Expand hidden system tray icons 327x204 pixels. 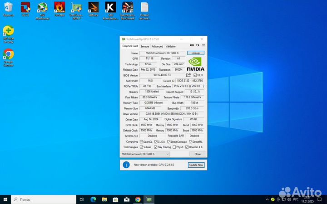[x=267, y=199]
